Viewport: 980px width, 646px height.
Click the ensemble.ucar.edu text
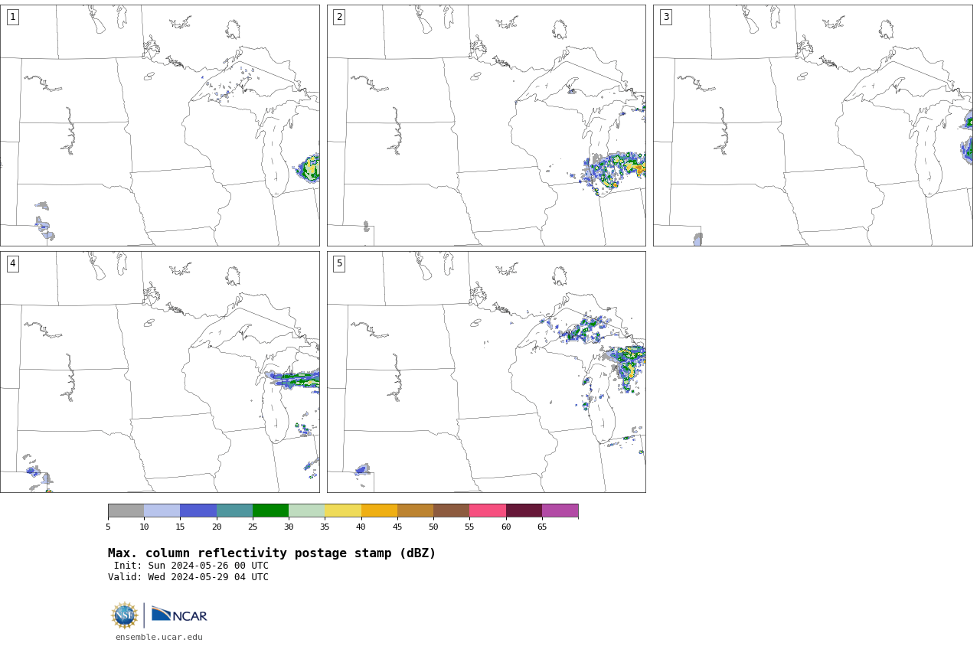159,637
